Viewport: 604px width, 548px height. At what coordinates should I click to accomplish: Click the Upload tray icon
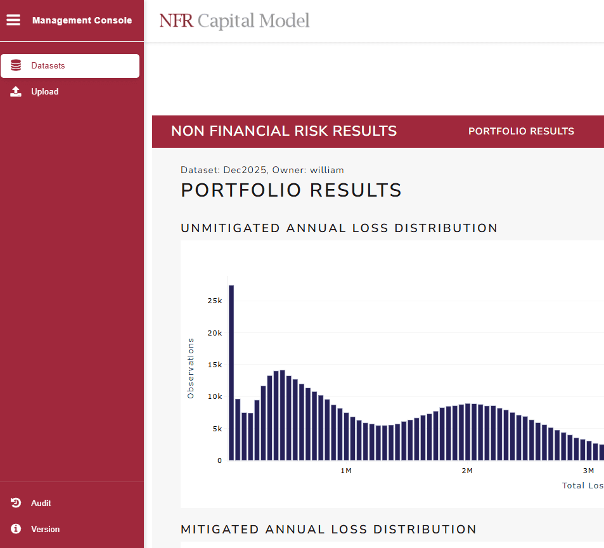click(16, 92)
